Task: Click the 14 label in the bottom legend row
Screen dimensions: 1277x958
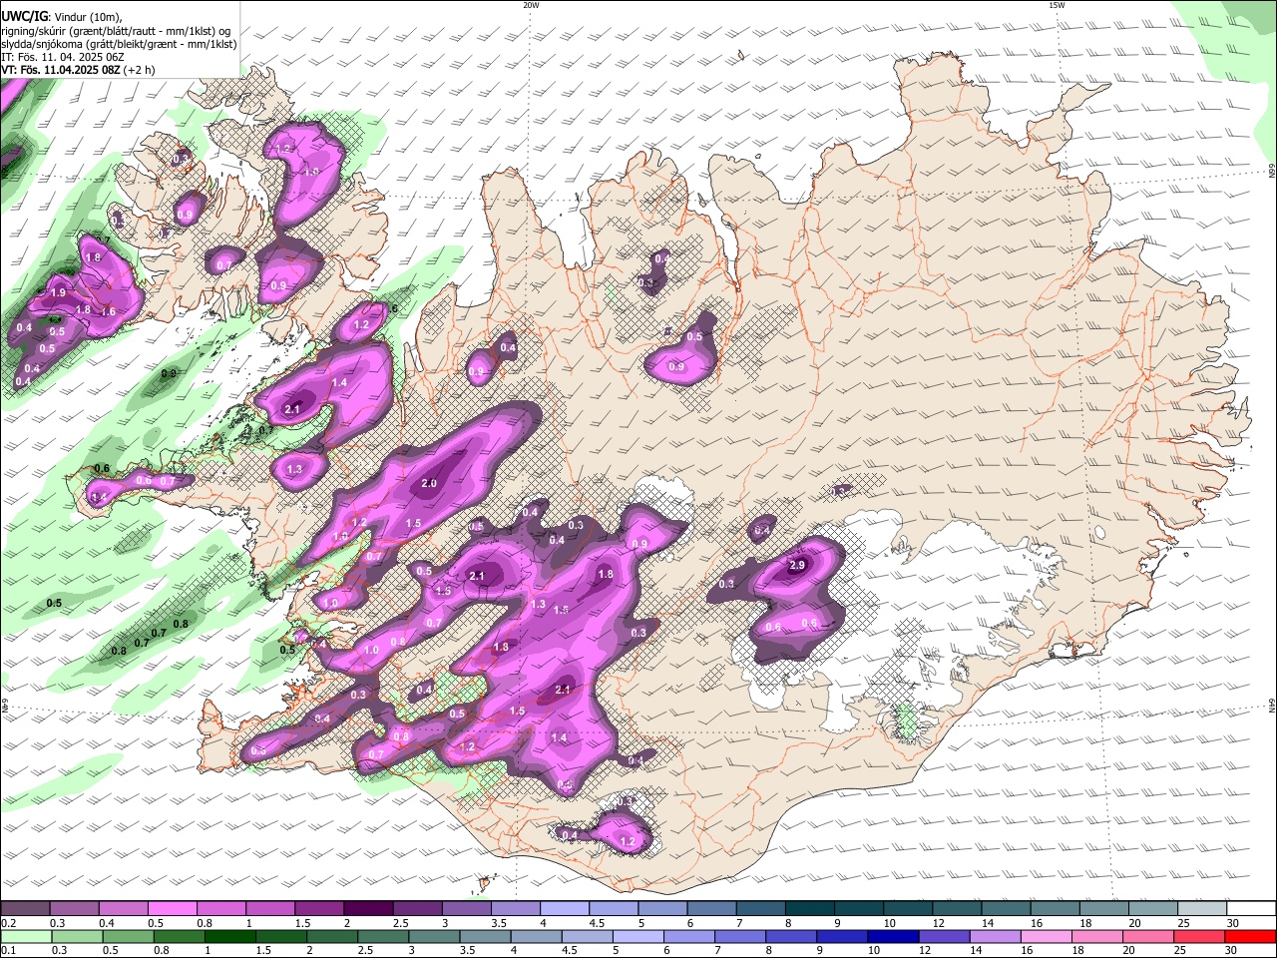Action: click(x=978, y=951)
